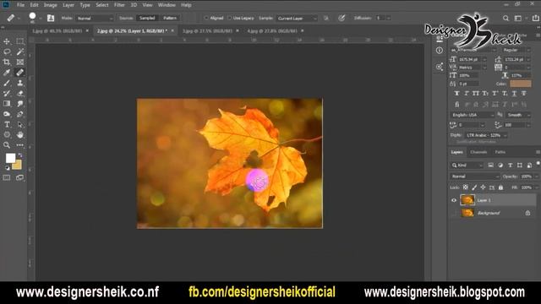Toggle Lock image pixels brush icon
This screenshot has width=541, height=304.
coord(474,187)
